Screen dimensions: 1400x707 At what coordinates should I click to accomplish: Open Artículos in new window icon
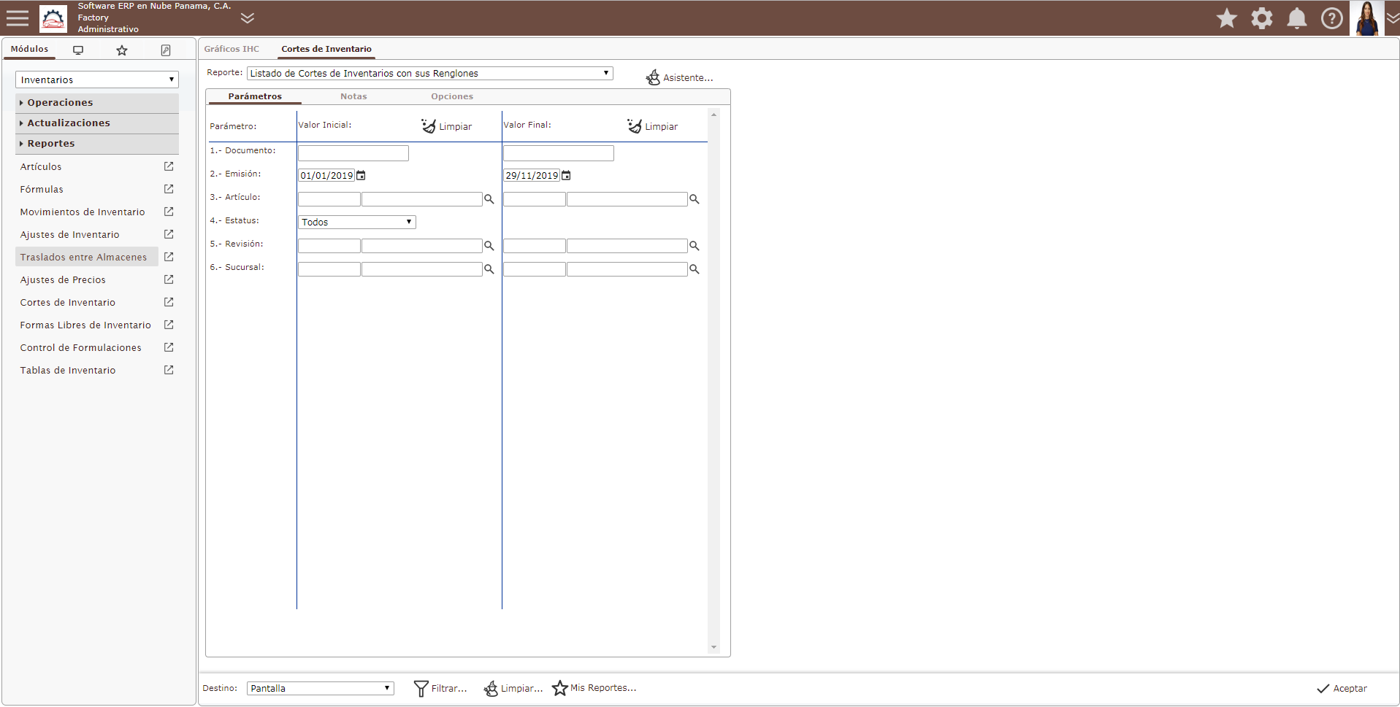click(x=169, y=166)
